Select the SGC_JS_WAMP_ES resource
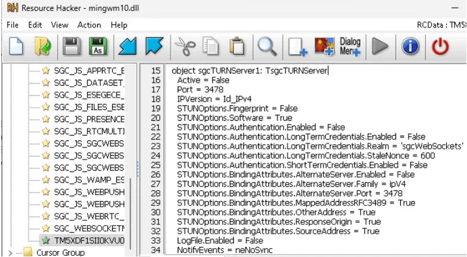This screenshot has height=257, width=467. coord(89,179)
